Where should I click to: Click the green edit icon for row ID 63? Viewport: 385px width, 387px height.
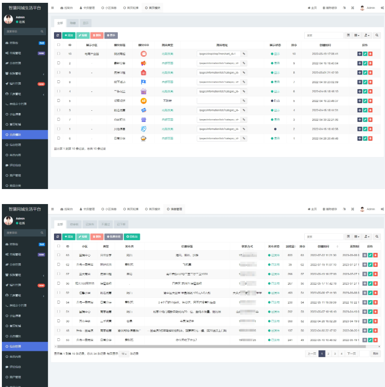[370, 255]
